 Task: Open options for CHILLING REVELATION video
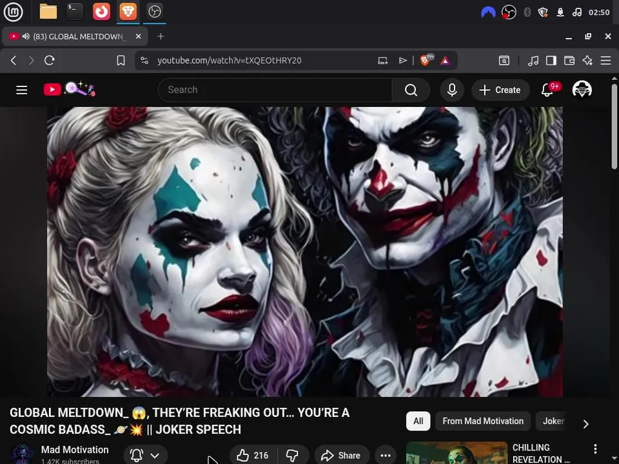tap(595, 449)
